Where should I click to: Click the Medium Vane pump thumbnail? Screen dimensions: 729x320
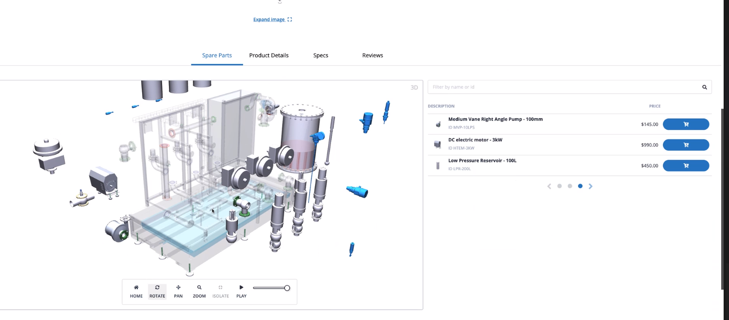[x=437, y=124]
